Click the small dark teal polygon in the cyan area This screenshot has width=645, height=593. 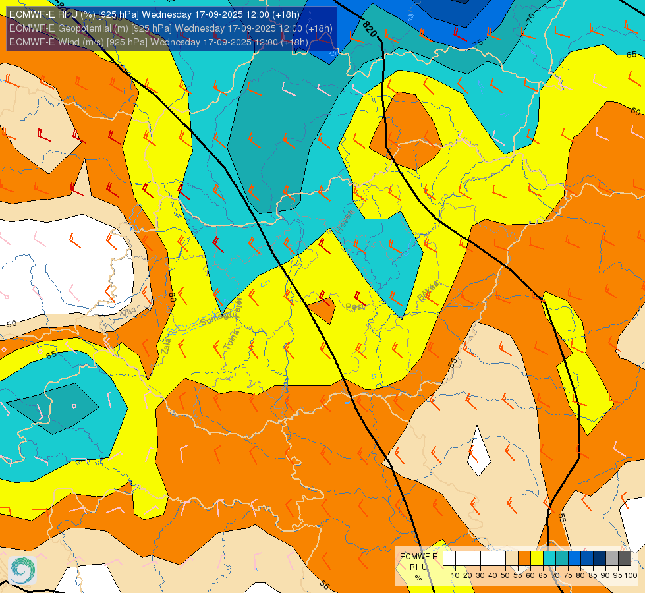click(53, 409)
